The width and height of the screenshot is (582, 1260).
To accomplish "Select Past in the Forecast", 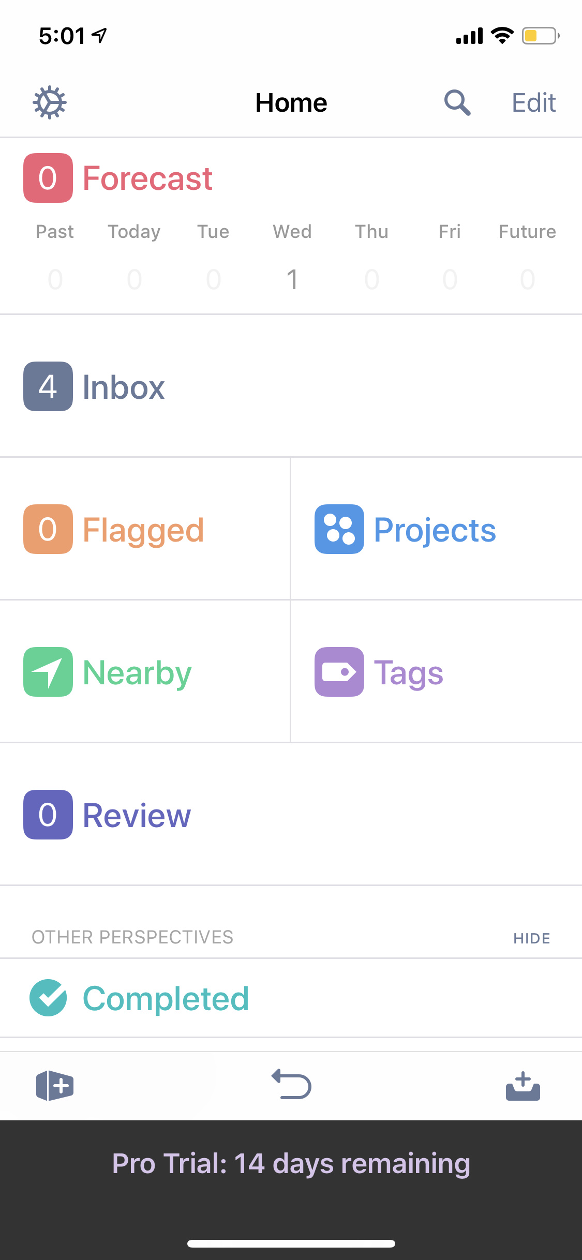I will 55,257.
